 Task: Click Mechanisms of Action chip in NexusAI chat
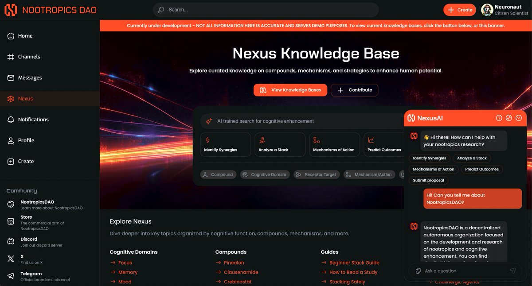pyautogui.click(x=434, y=169)
